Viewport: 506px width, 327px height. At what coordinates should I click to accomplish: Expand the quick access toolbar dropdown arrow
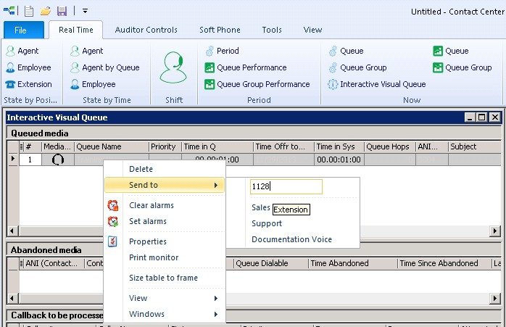[85, 11]
